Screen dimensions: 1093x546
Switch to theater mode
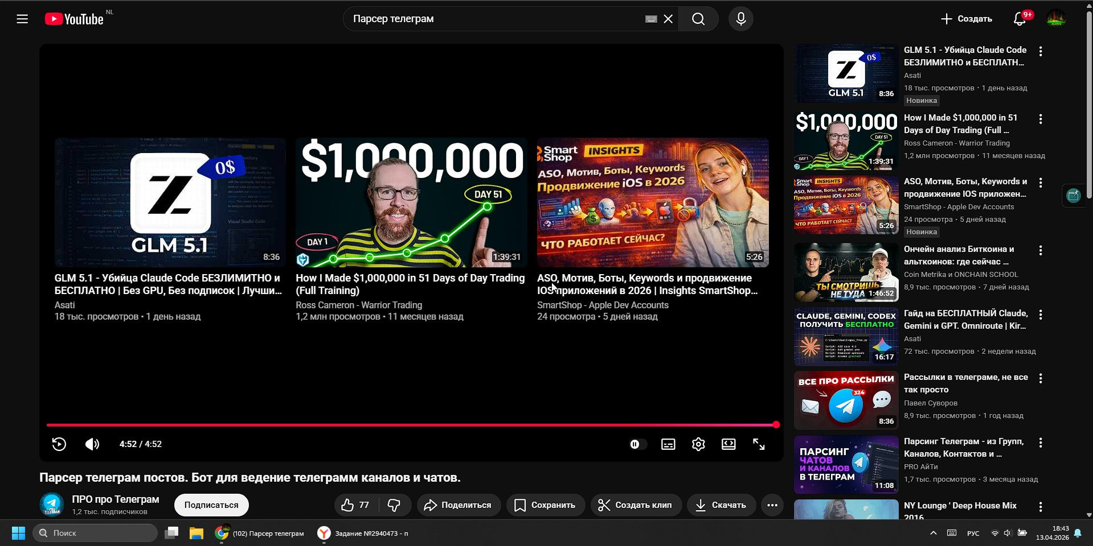pos(728,444)
